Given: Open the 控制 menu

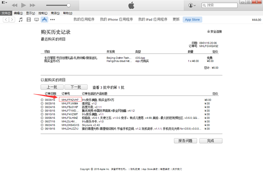Looking at the screenshot, I should tap(43, 13).
